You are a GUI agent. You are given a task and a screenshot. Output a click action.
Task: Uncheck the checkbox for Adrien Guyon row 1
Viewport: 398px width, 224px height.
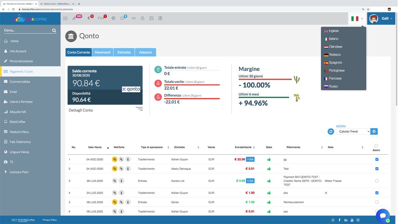(x=377, y=159)
